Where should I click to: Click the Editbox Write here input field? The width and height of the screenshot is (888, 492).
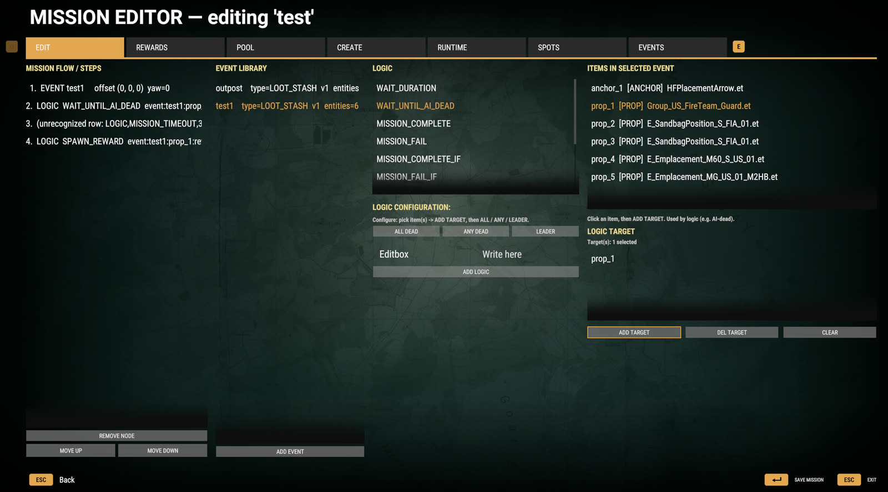click(x=476, y=254)
